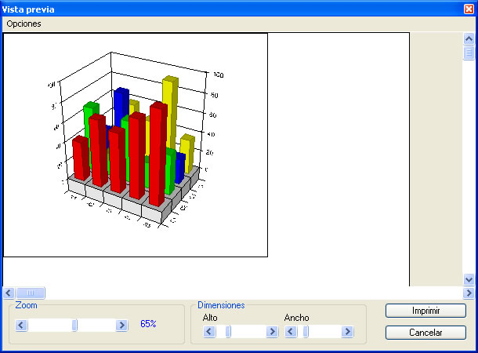Decrease Ancho with the left arrow

(291, 332)
